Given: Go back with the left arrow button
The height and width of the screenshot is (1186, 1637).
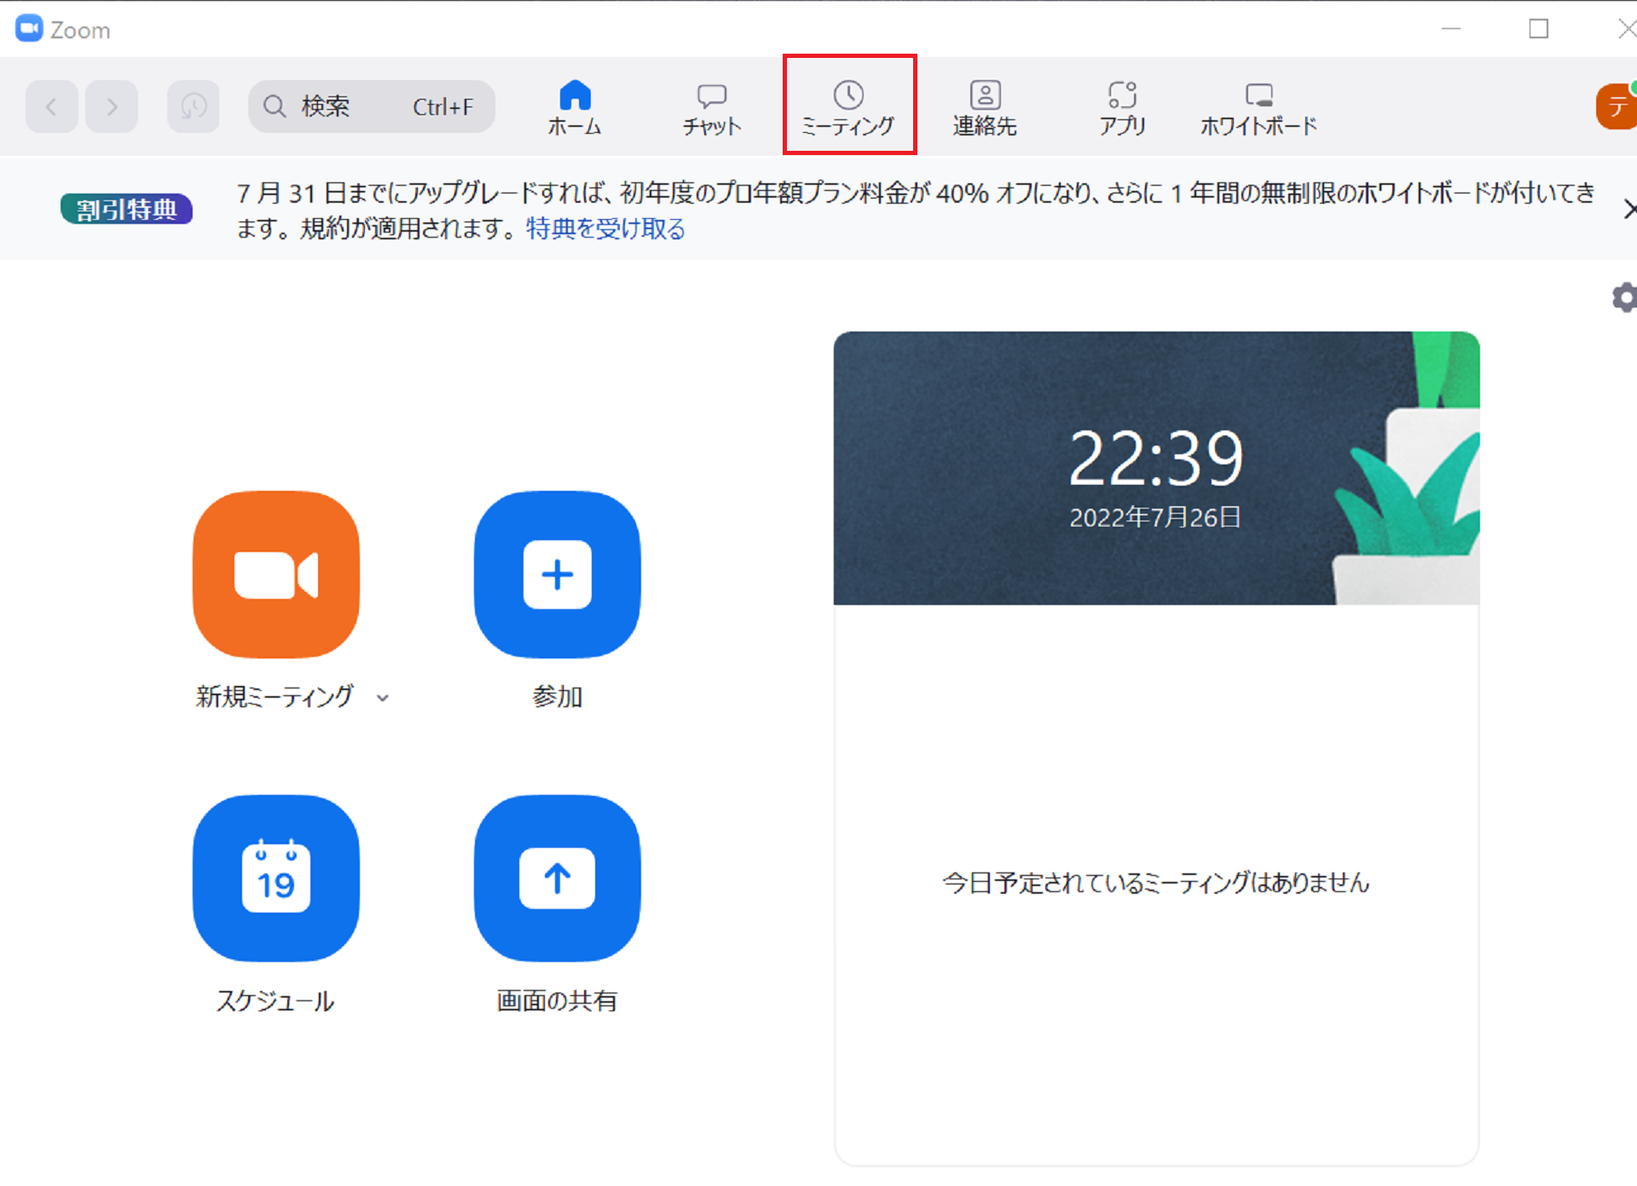Looking at the screenshot, I should (x=51, y=107).
